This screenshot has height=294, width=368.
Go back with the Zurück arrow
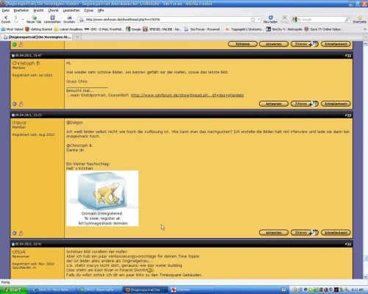(6, 19)
